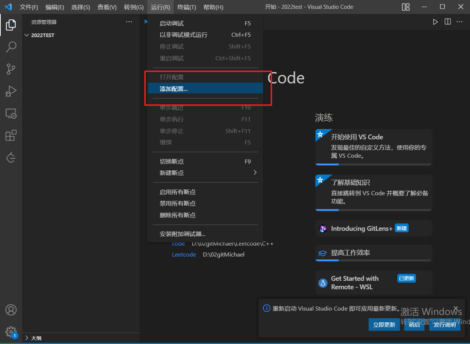
Task: Select 禁用所有断点 menu item
Action: [205, 203]
